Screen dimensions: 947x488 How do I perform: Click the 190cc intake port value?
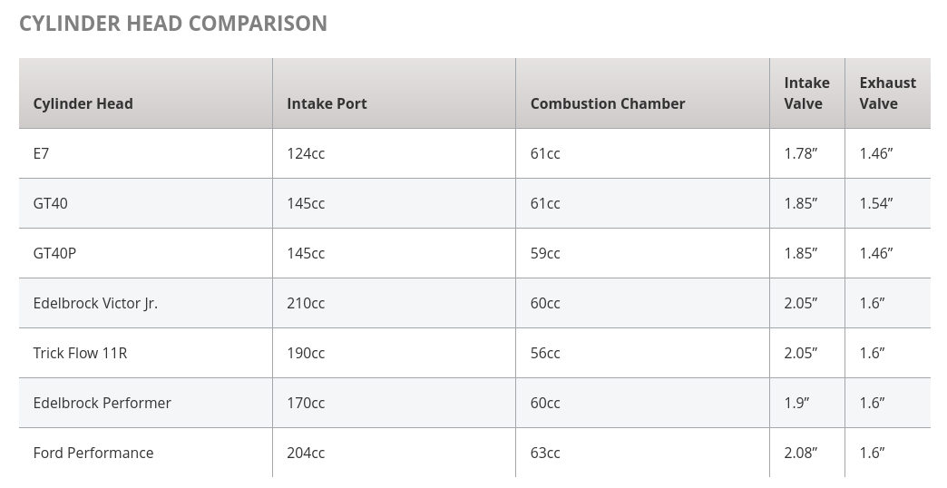pyautogui.click(x=306, y=353)
